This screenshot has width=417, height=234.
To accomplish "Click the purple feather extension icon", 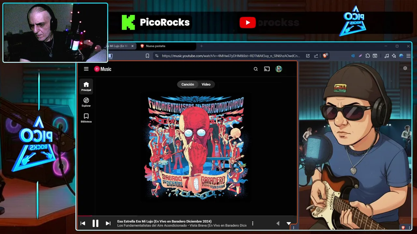I will [x=360, y=56].
